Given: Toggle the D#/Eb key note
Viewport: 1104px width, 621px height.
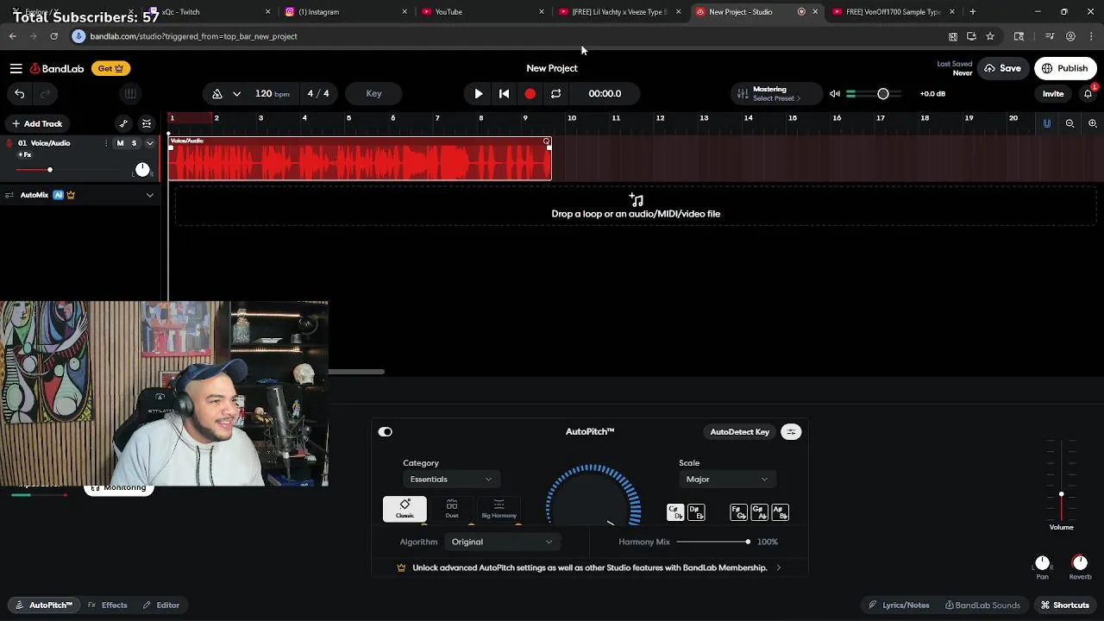Looking at the screenshot, I should point(696,513).
